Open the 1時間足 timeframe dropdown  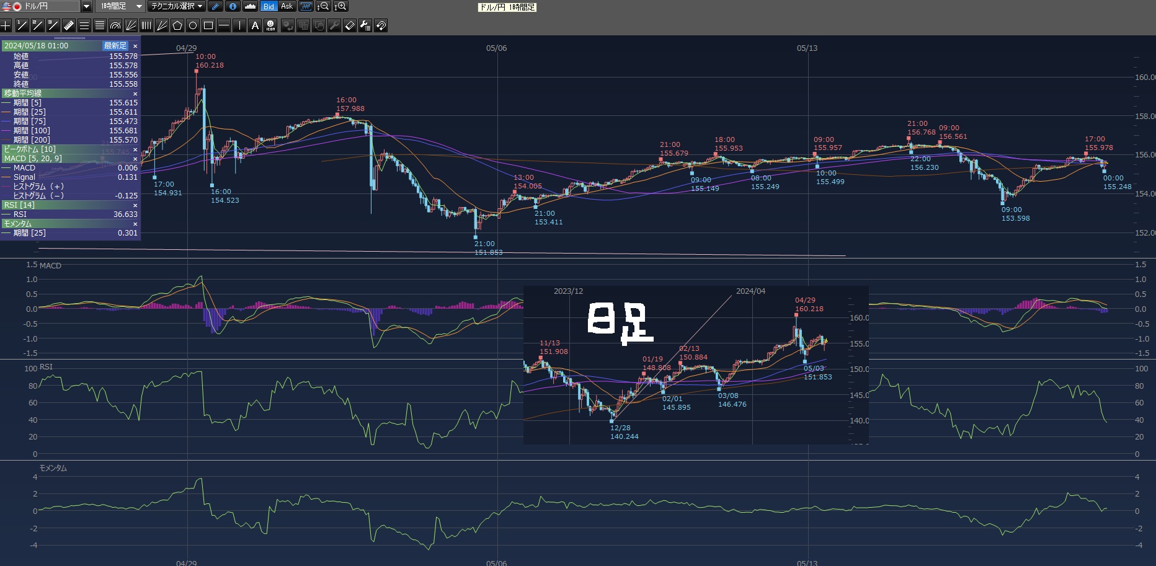pyautogui.click(x=139, y=6)
